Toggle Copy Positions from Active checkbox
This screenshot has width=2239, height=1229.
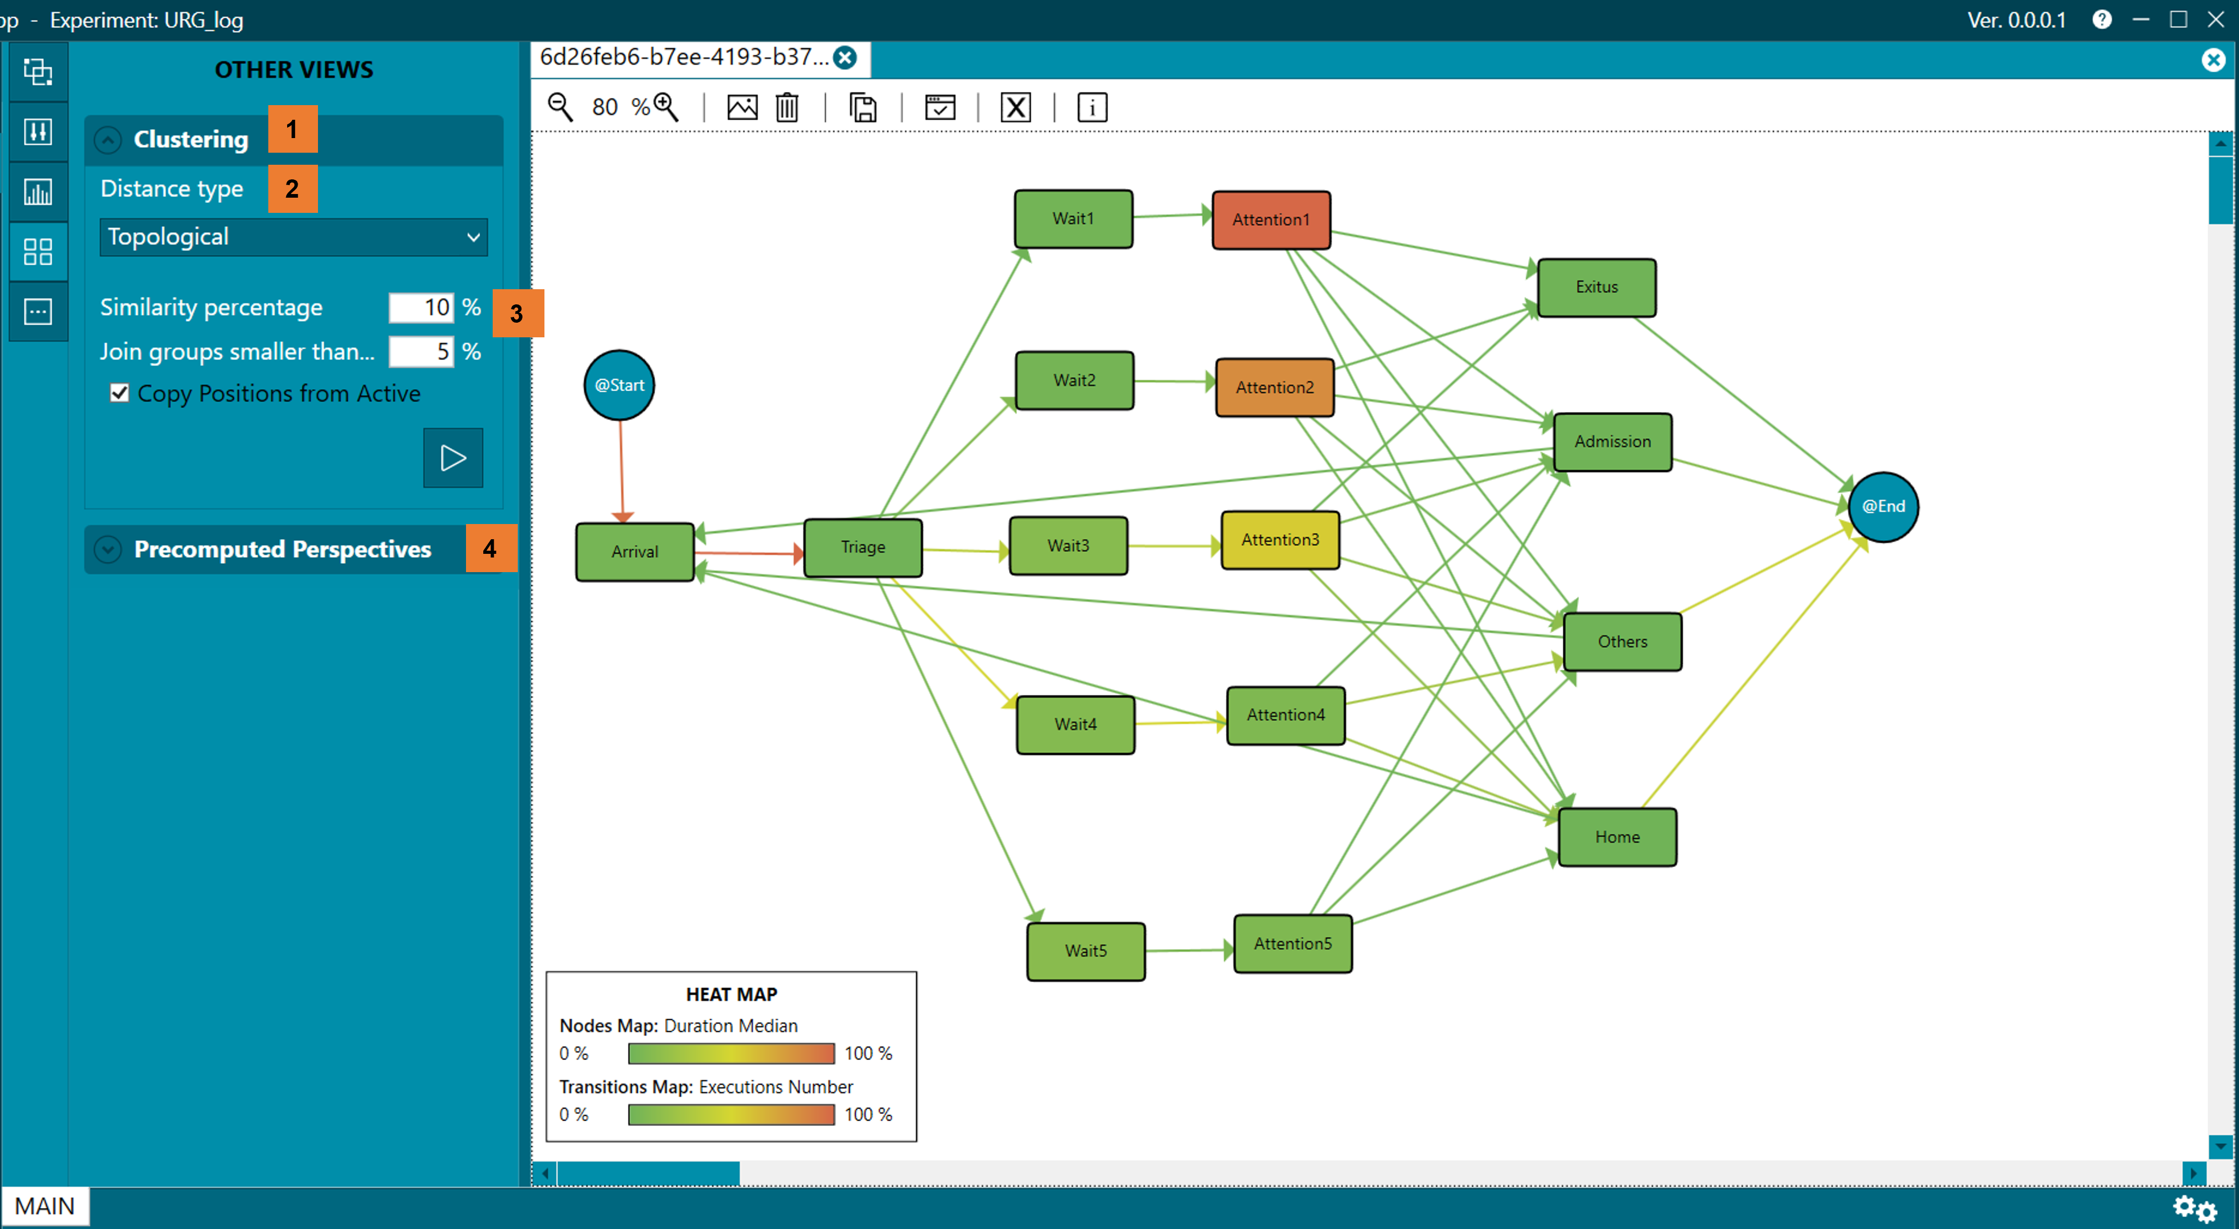click(x=120, y=393)
